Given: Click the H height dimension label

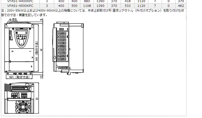Looking at the screenshot, I should click(x=41, y=50).
